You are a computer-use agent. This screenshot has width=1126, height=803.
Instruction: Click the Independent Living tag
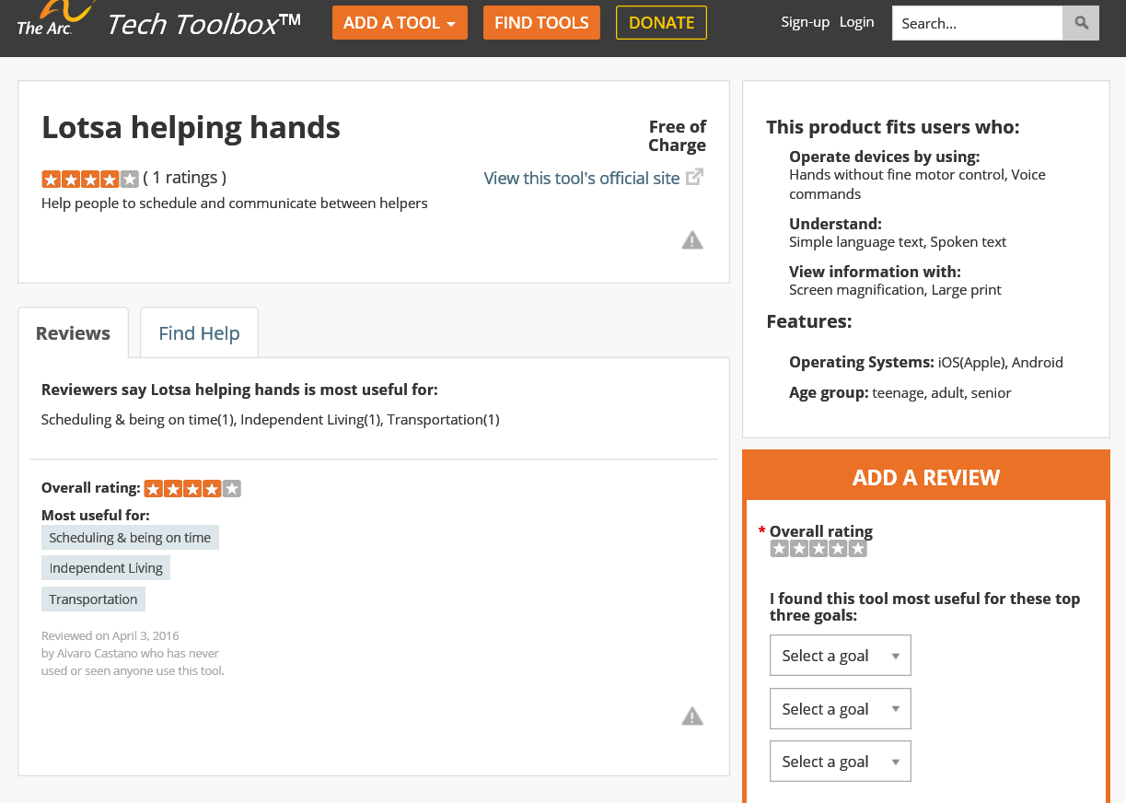(105, 567)
